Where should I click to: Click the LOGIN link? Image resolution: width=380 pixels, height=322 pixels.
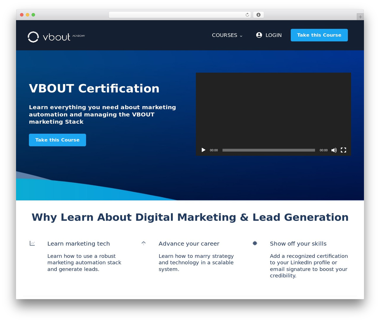tap(273, 35)
